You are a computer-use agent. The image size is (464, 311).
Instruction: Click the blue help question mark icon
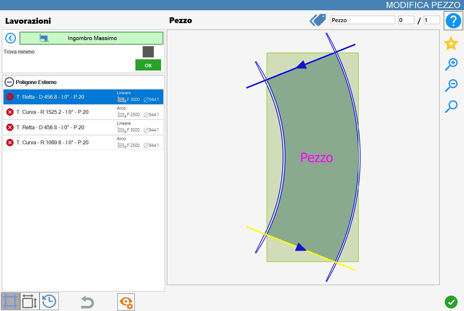point(453,21)
